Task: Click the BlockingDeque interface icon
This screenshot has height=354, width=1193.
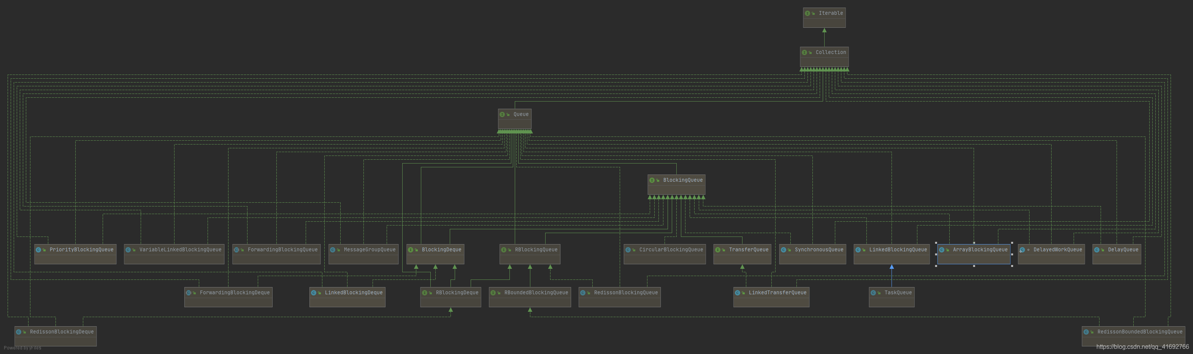Action: (x=410, y=250)
